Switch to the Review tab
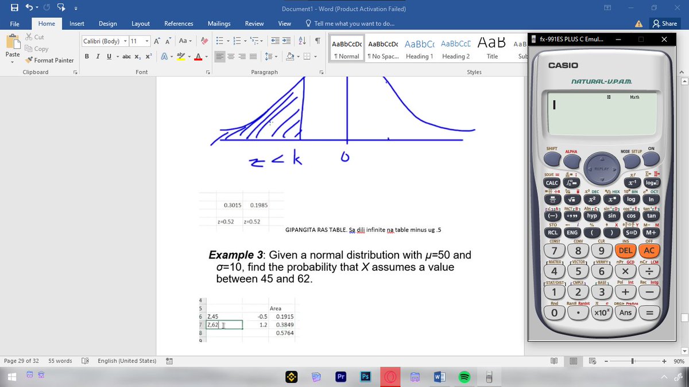This screenshot has height=387, width=689. (254, 24)
